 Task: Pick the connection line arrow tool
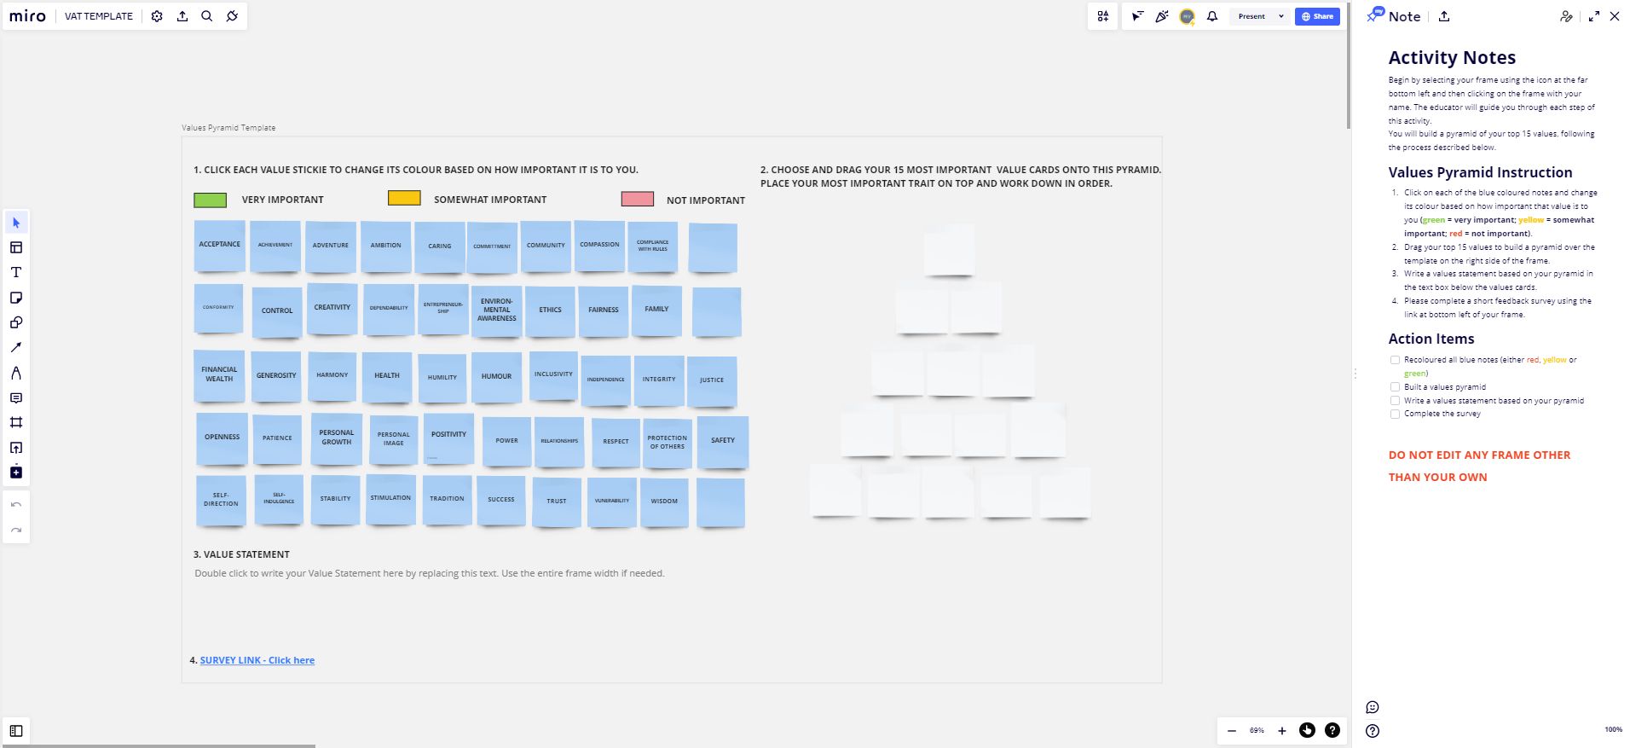point(16,348)
